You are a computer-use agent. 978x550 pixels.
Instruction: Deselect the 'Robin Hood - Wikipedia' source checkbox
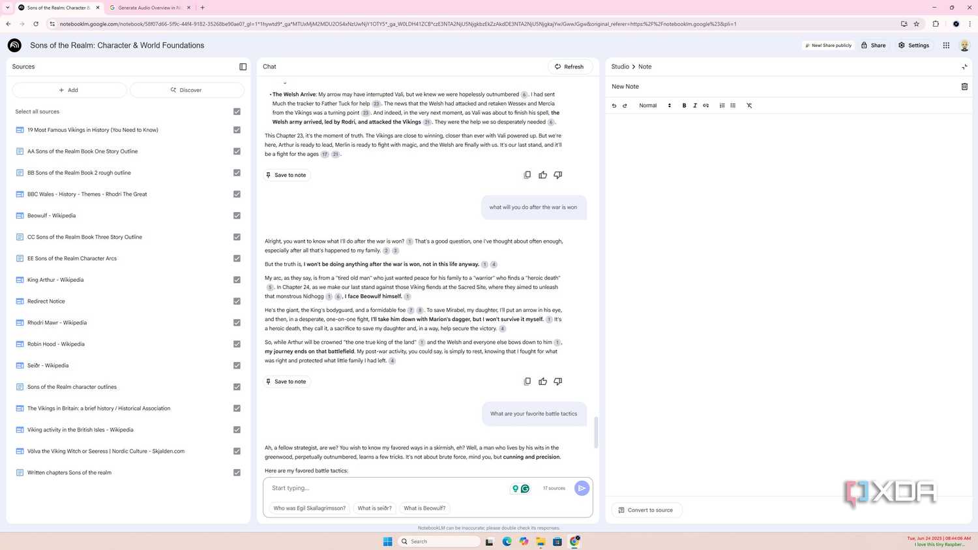point(237,344)
